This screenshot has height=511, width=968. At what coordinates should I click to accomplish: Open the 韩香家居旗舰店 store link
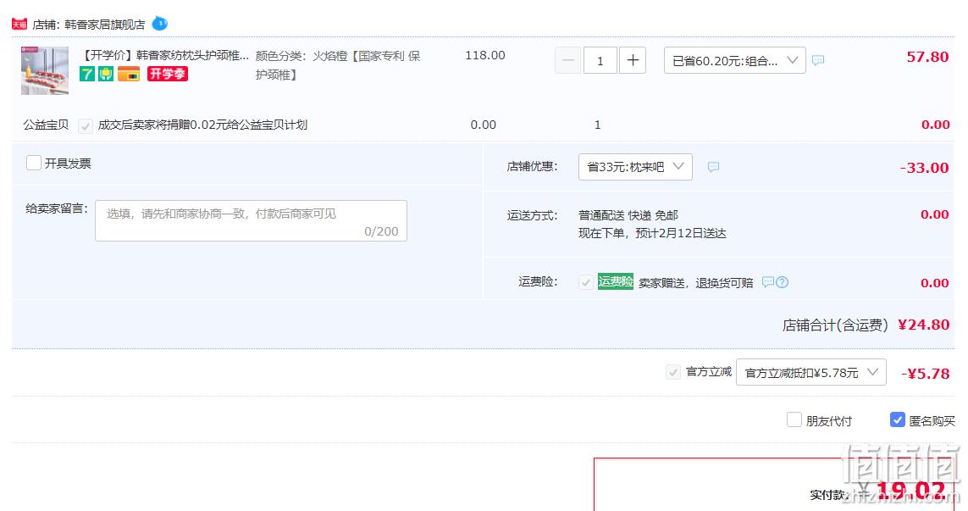(x=105, y=25)
